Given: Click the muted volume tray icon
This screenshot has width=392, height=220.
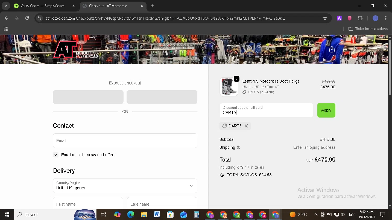Looking at the screenshot, I should pyautogui.click(x=343, y=215).
